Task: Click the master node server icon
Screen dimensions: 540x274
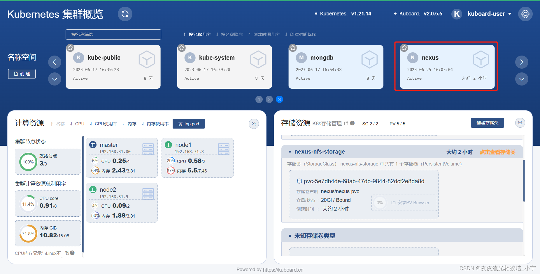Action: (148, 149)
